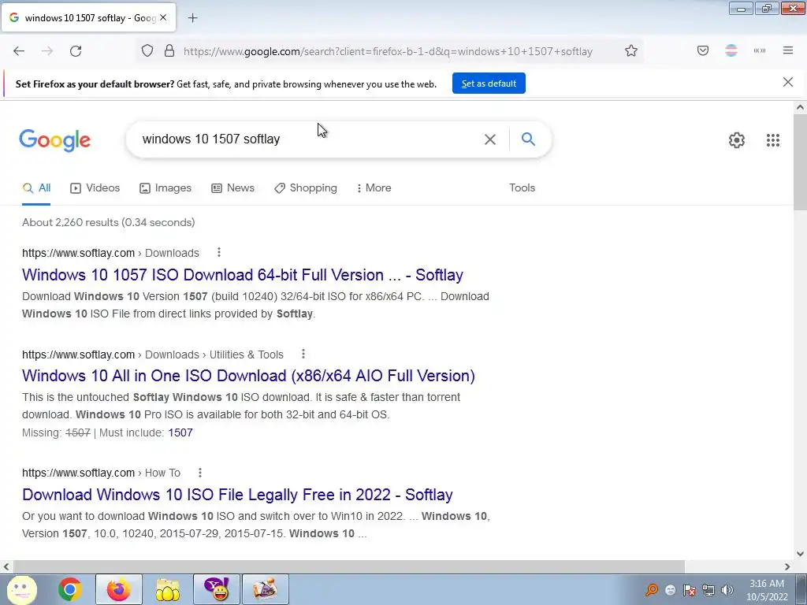
Task: Select Firefox in the taskbar
Action: pos(118,589)
